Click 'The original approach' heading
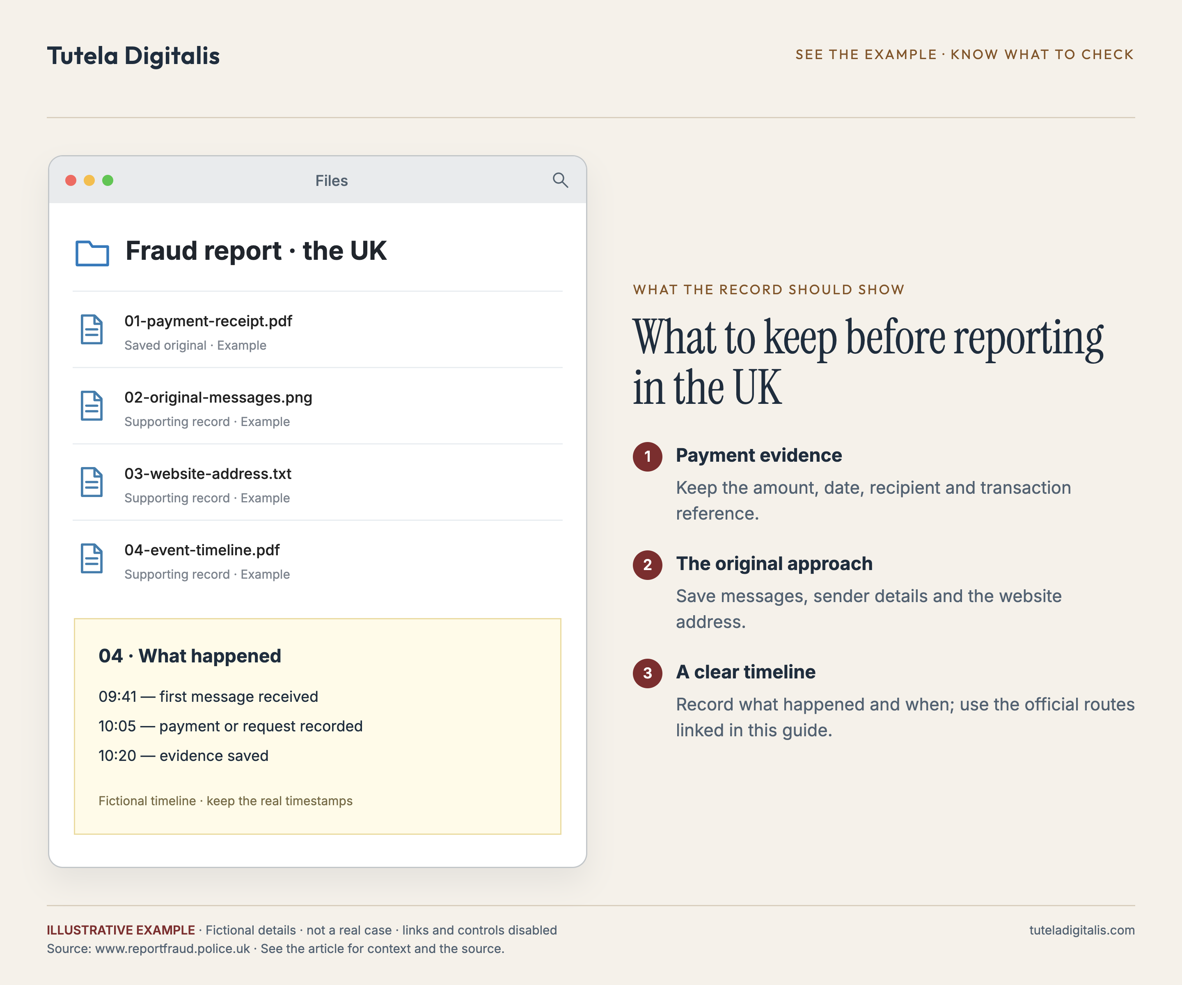 (774, 564)
